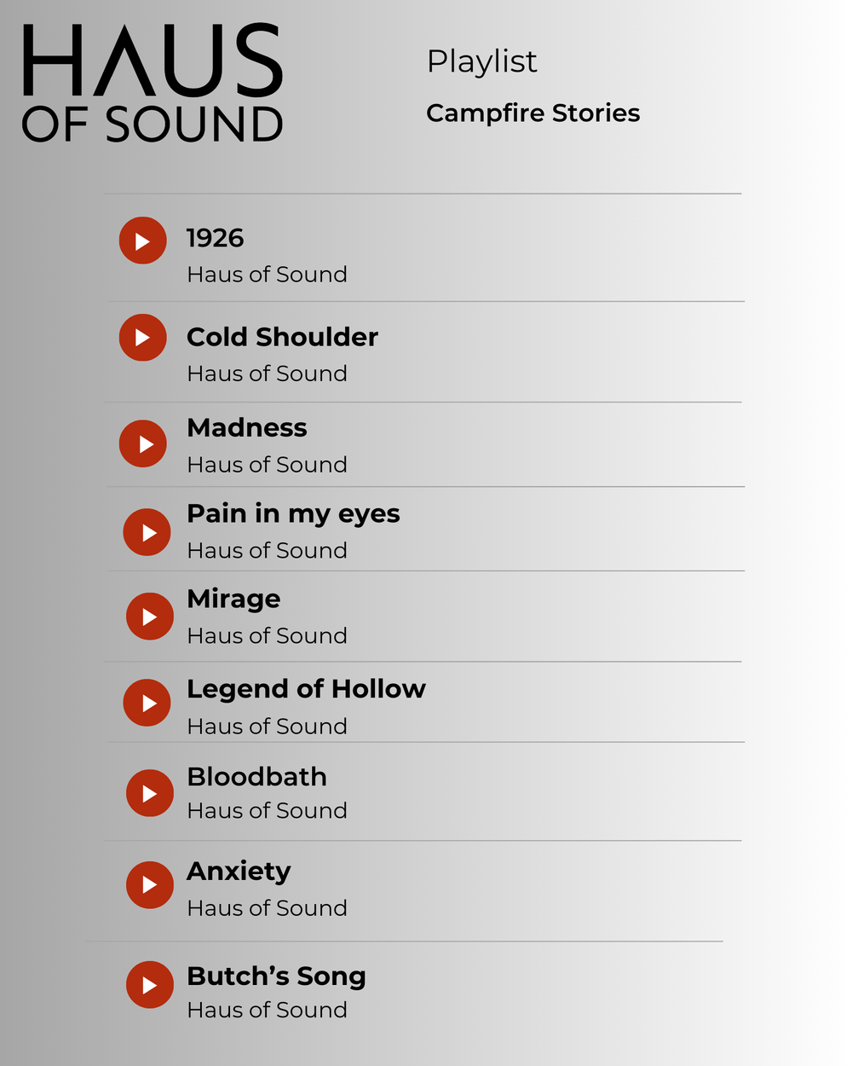Screen dimensions: 852x1066
Task: Play Butch's Song
Action: point(149,985)
